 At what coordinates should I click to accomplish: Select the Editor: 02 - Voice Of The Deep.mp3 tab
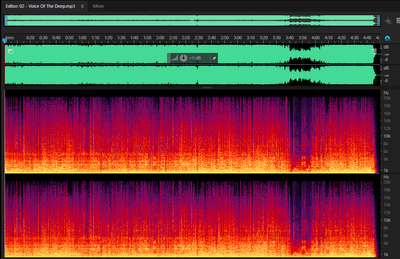[40, 6]
